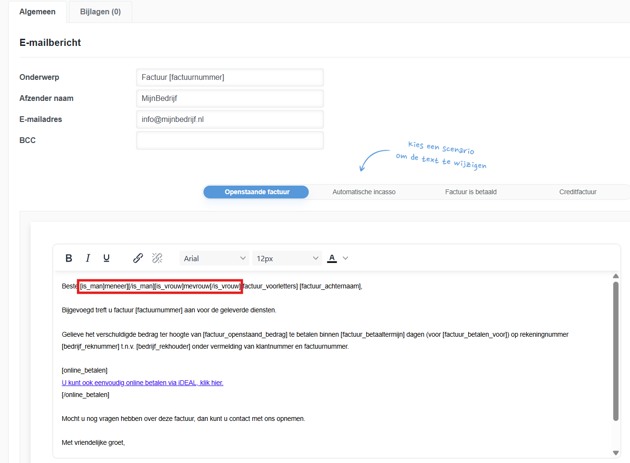Click the scroll-up arrow of the editor
The width and height of the screenshot is (630, 463).
616,275
